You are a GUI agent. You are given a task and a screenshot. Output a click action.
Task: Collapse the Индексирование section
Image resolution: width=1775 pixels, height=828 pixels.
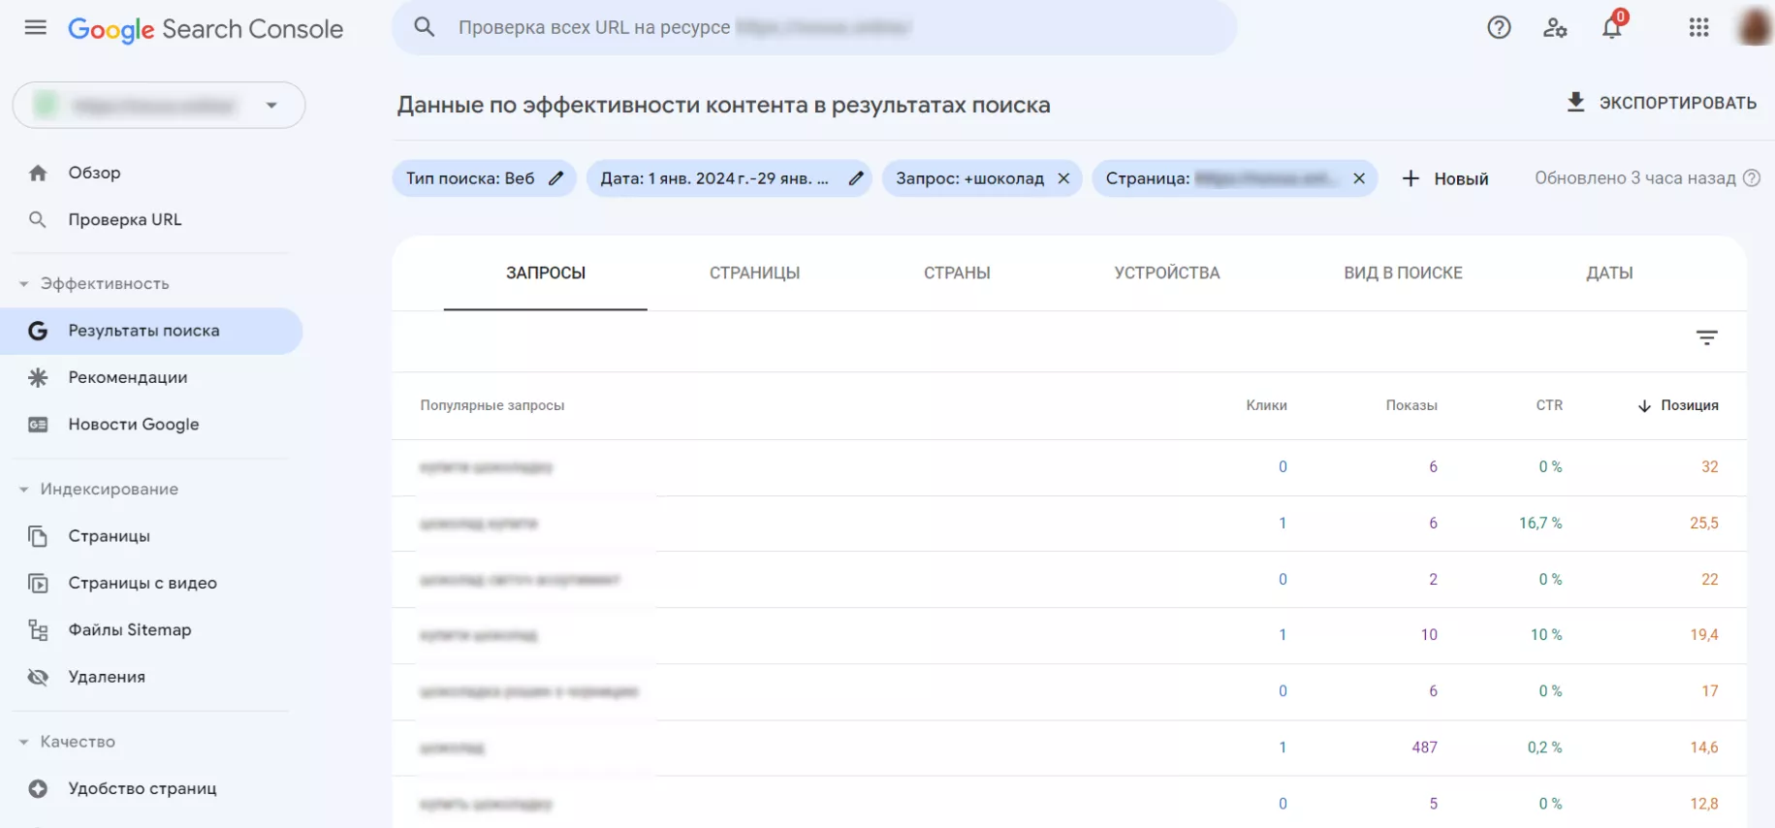tap(99, 489)
